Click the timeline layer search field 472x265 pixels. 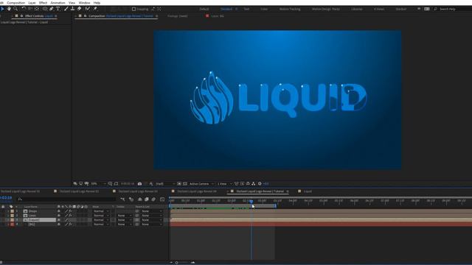(66, 199)
